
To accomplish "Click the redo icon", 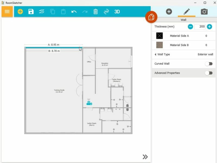I will coord(84,12).
